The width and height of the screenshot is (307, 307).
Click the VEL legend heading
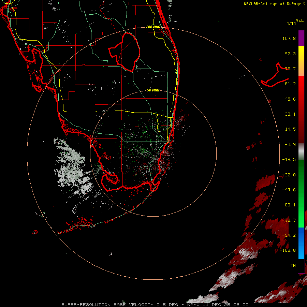pyautogui.click(x=299, y=20)
